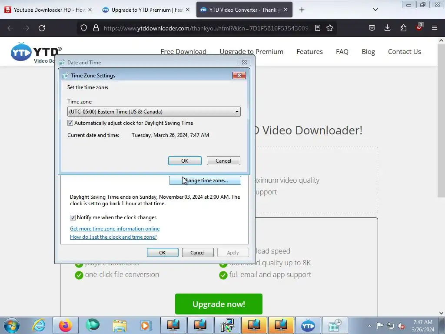Close the Time Zone Settings dialog

(x=239, y=75)
